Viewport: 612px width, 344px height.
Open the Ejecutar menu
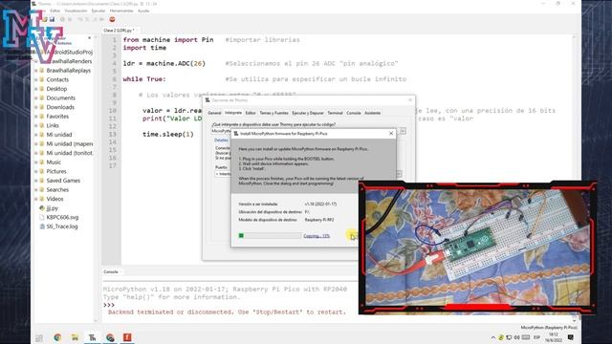(98, 11)
